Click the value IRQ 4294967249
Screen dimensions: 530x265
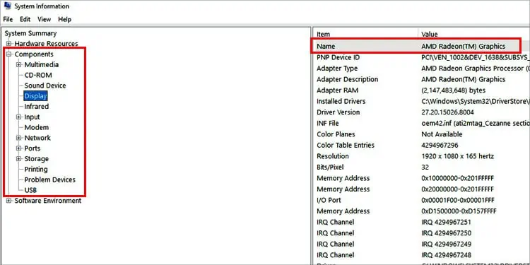pos(446,244)
